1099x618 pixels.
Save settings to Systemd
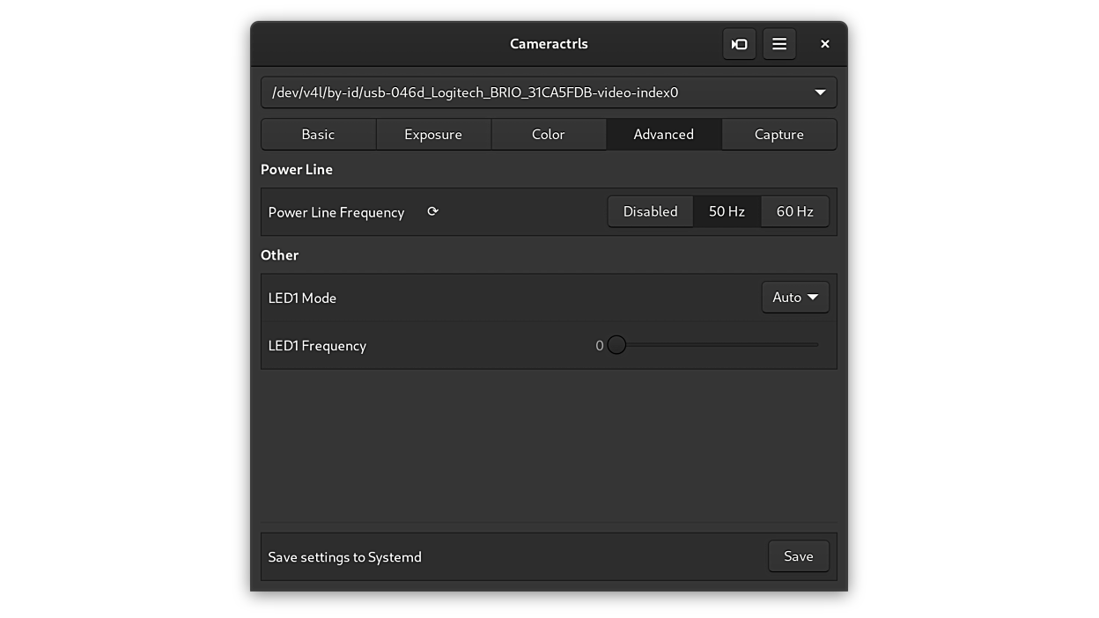coord(798,556)
